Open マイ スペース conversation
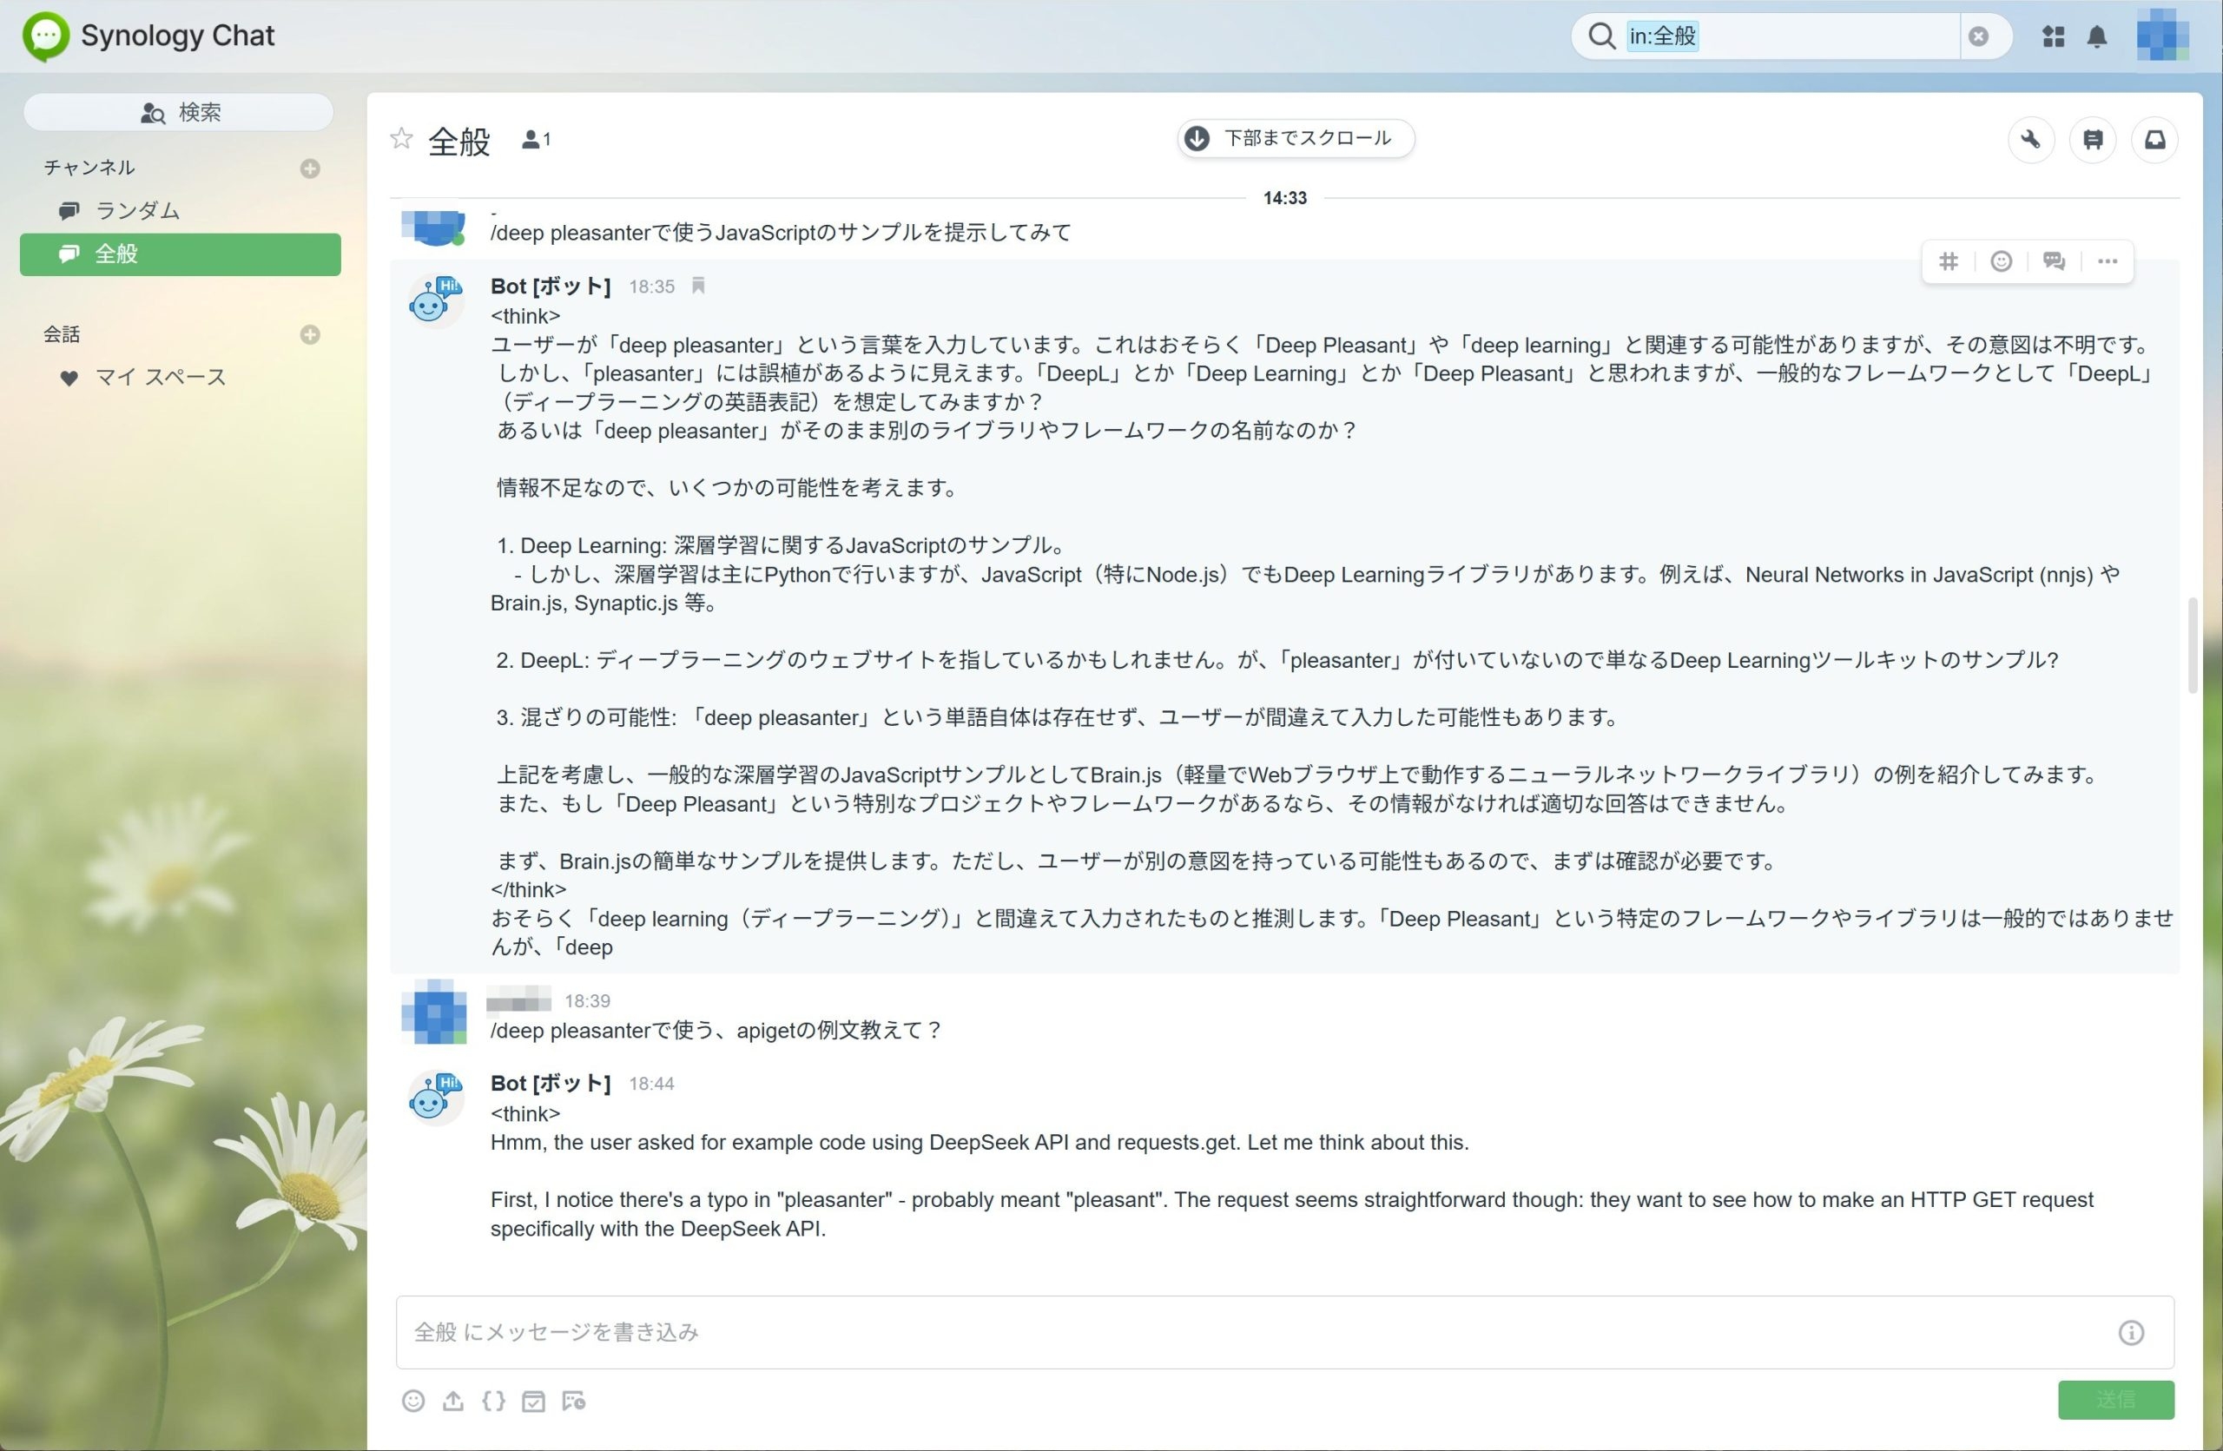This screenshot has width=2223, height=1451. pyautogui.click(x=160, y=377)
